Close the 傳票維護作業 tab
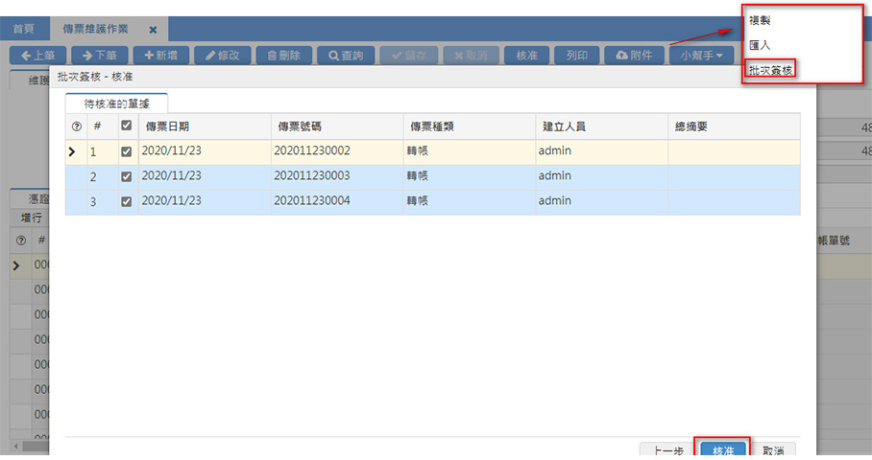 click(x=153, y=31)
